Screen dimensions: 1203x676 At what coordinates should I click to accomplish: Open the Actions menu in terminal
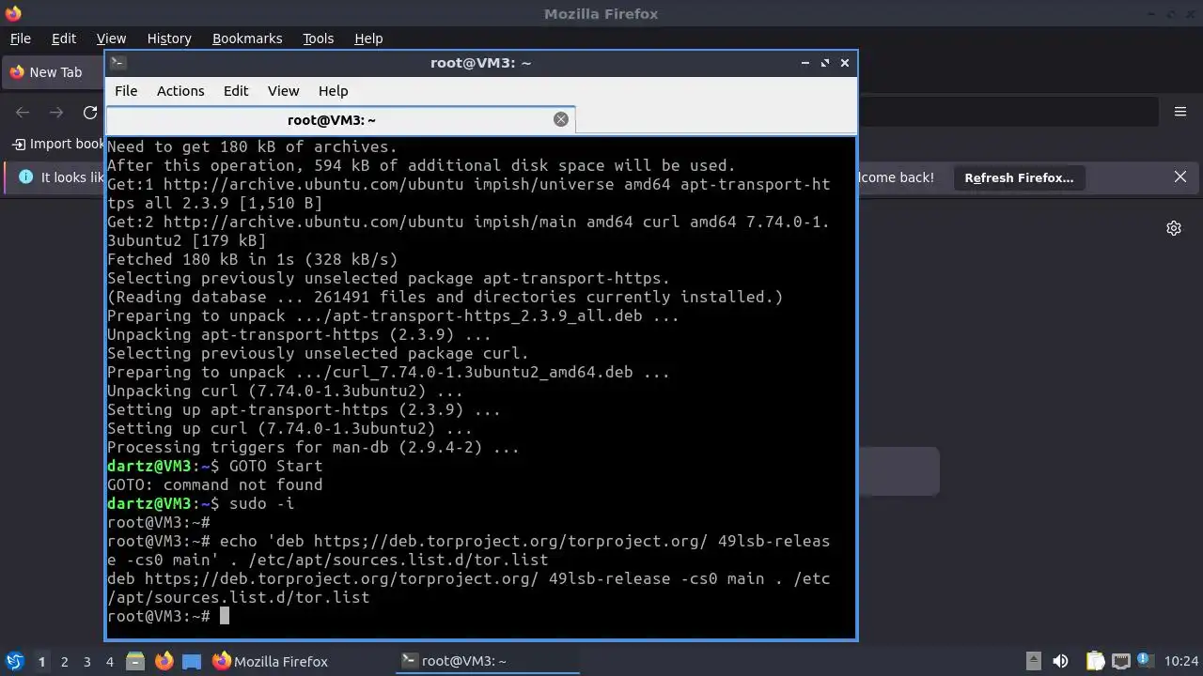tap(180, 91)
